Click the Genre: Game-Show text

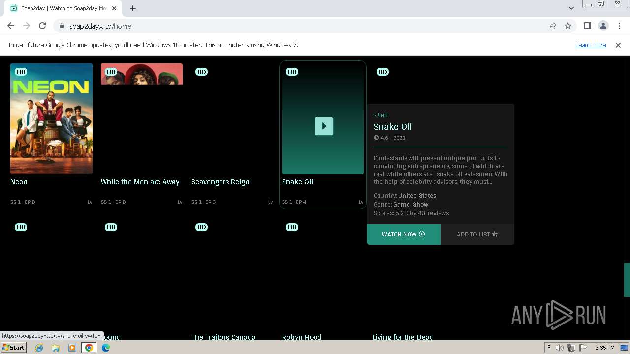coord(401,205)
